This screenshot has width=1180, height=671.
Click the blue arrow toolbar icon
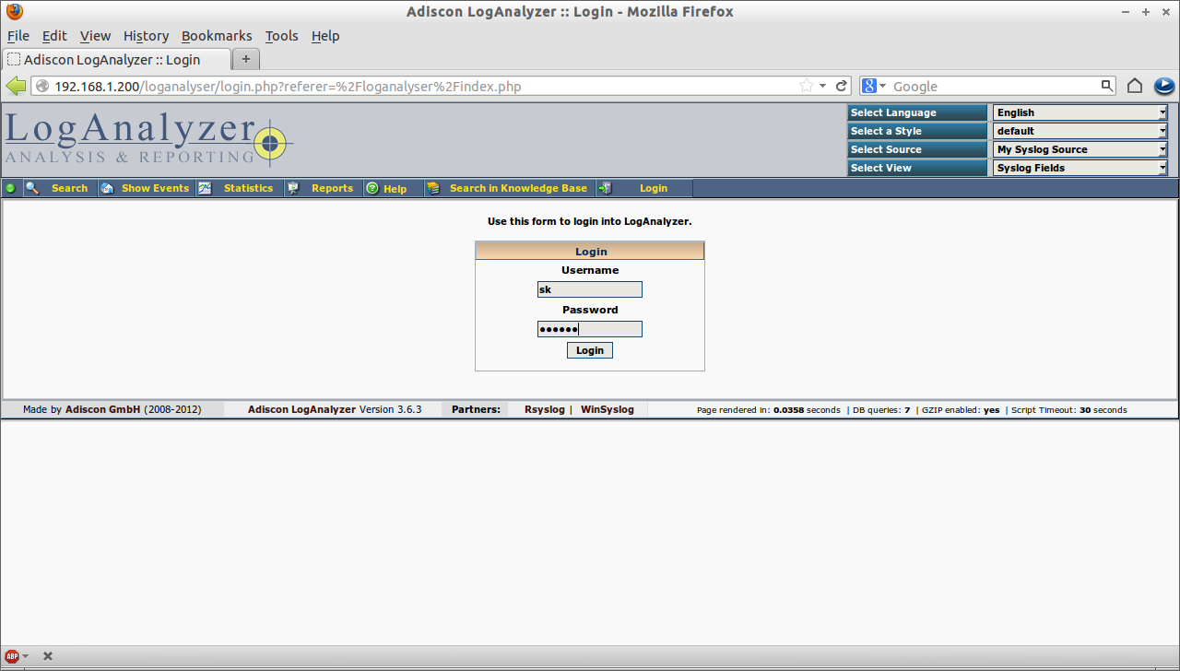[x=1164, y=86]
